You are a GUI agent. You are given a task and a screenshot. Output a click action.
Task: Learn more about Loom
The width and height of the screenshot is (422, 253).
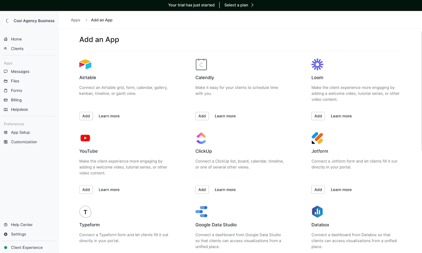click(341, 116)
